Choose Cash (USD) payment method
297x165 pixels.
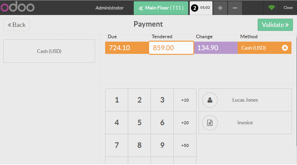pos(49,51)
